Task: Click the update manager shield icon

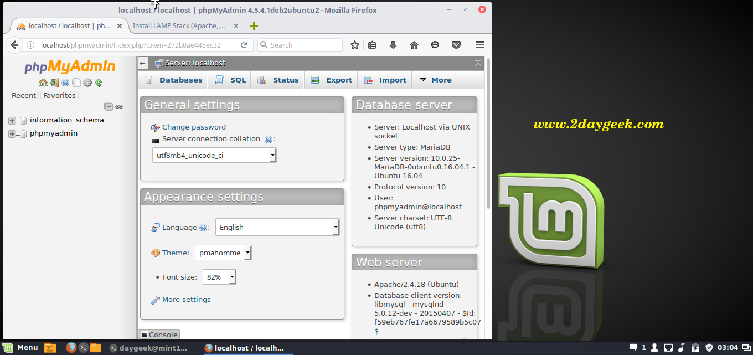Action: coord(709,348)
